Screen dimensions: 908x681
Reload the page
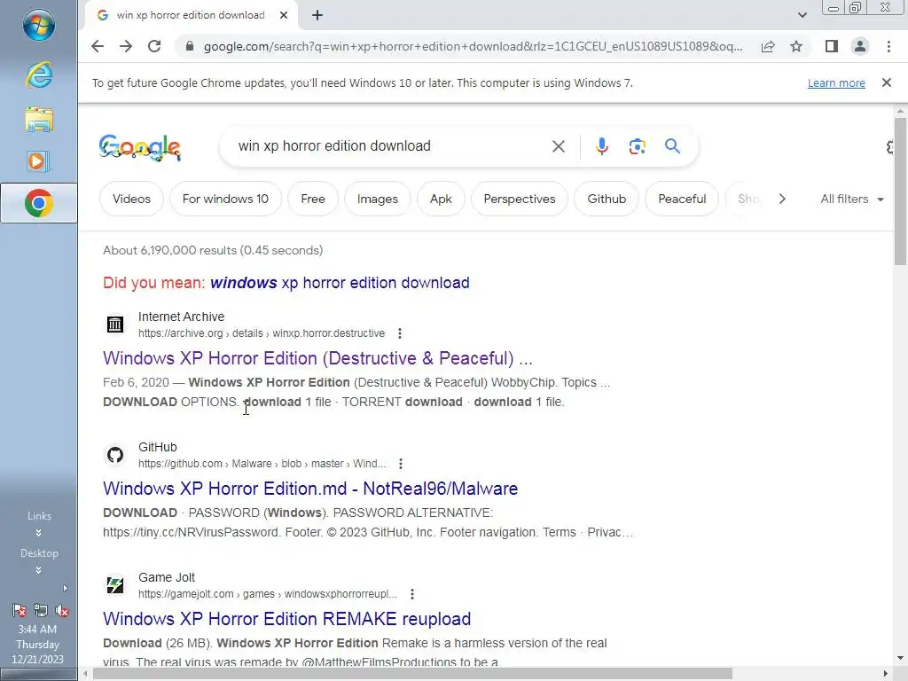154,46
